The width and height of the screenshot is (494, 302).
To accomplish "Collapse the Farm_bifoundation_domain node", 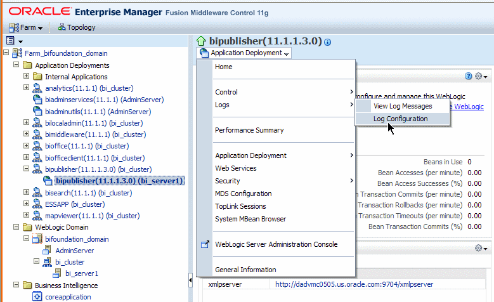I will coord(6,53).
